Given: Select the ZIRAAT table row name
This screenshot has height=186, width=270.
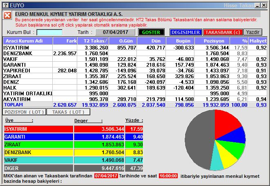Looking at the screenshot, I should pos(12,76).
